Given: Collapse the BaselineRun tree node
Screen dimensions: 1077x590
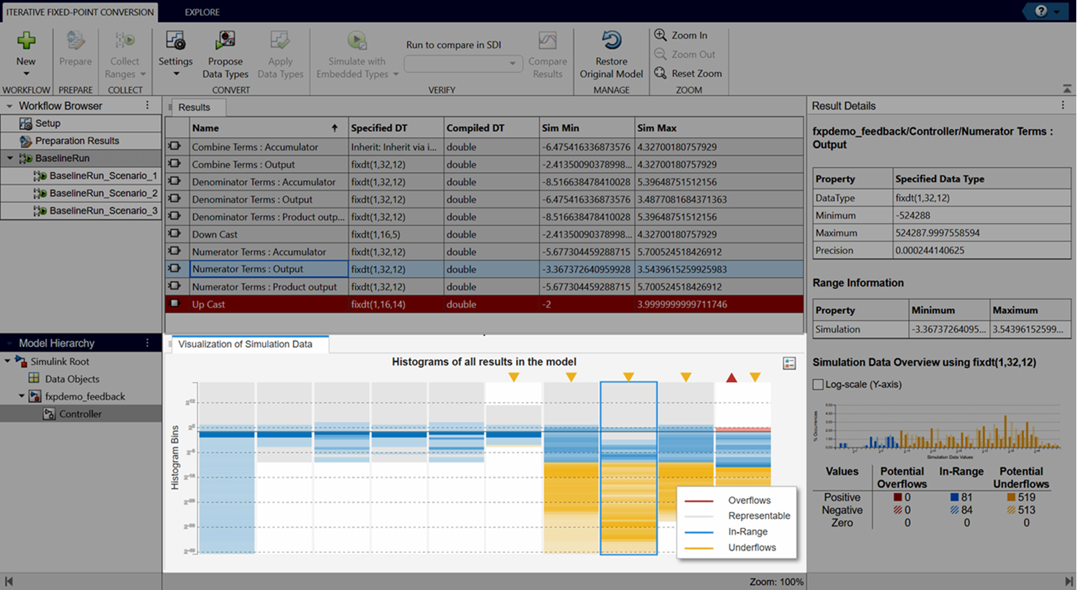Looking at the screenshot, I should [10, 158].
